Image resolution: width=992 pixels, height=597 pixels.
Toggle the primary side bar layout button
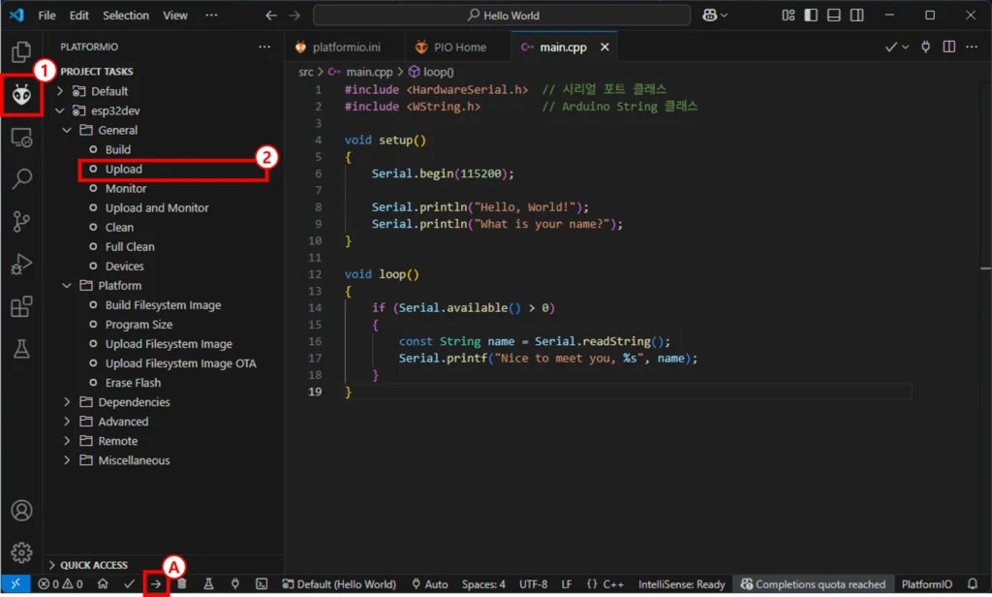[810, 16]
